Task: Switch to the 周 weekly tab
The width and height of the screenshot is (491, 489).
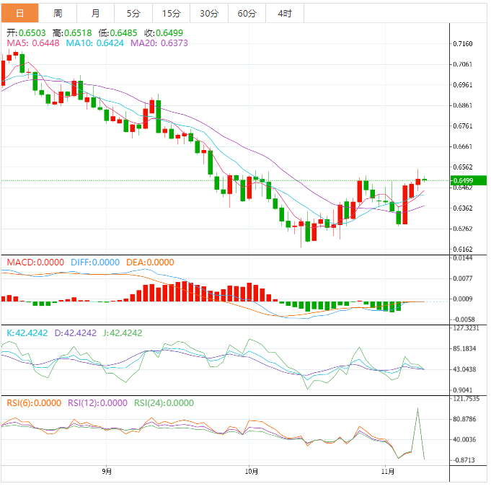Action: click(58, 13)
